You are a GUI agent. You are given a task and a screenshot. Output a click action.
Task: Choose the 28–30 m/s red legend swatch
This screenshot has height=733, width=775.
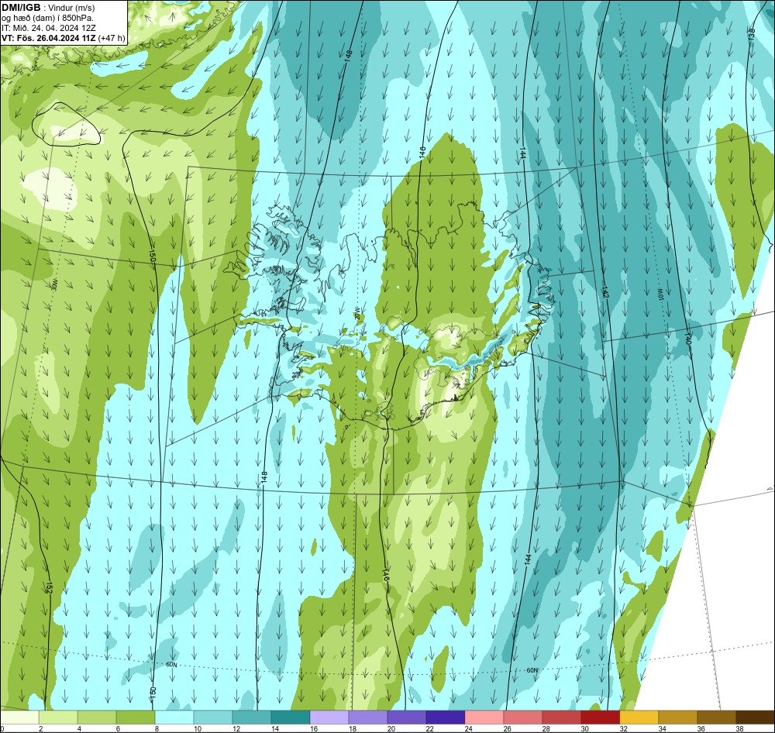pyautogui.click(x=561, y=717)
